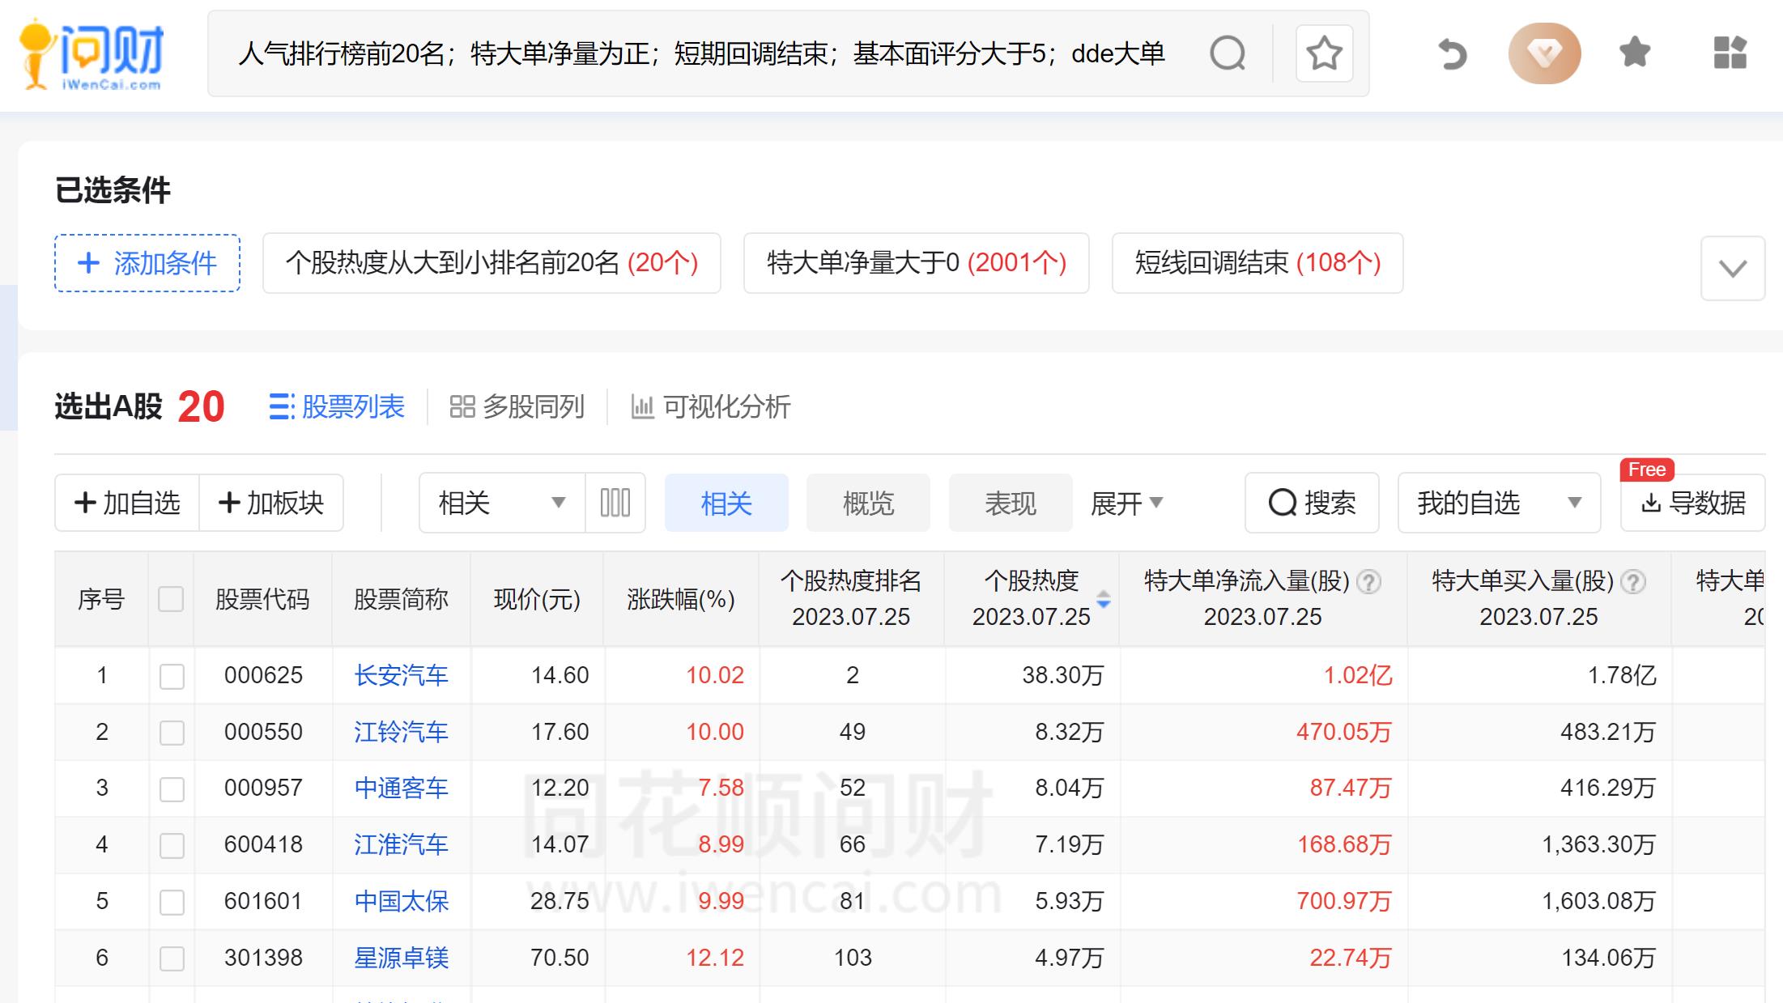Switch to the 表现 tab
This screenshot has height=1003, width=1783.
point(1010,503)
